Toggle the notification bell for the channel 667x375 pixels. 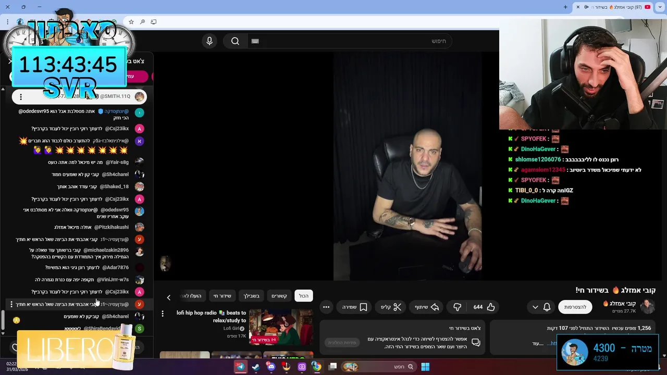tap(547, 307)
